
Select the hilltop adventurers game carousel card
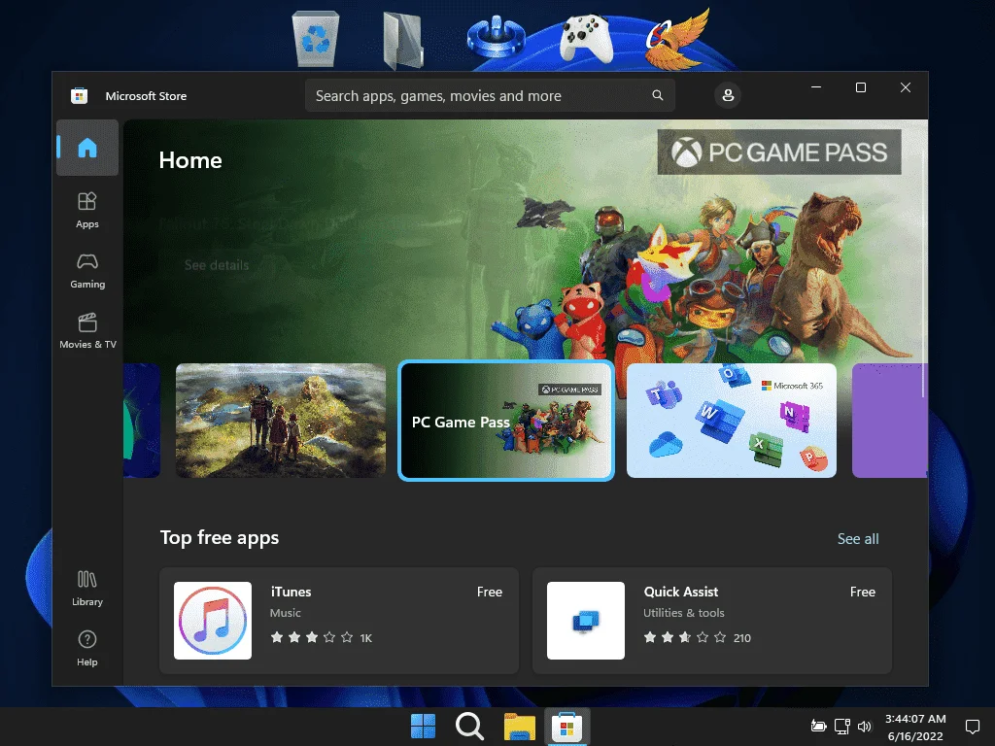point(281,421)
